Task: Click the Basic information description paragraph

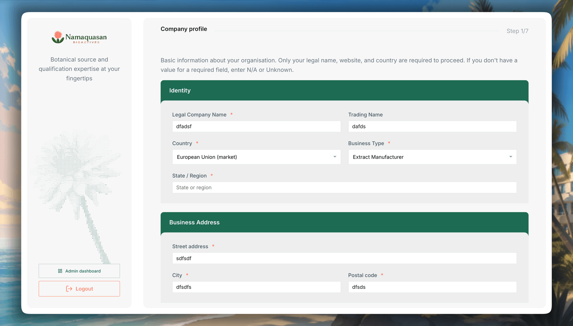Action: pyautogui.click(x=339, y=65)
